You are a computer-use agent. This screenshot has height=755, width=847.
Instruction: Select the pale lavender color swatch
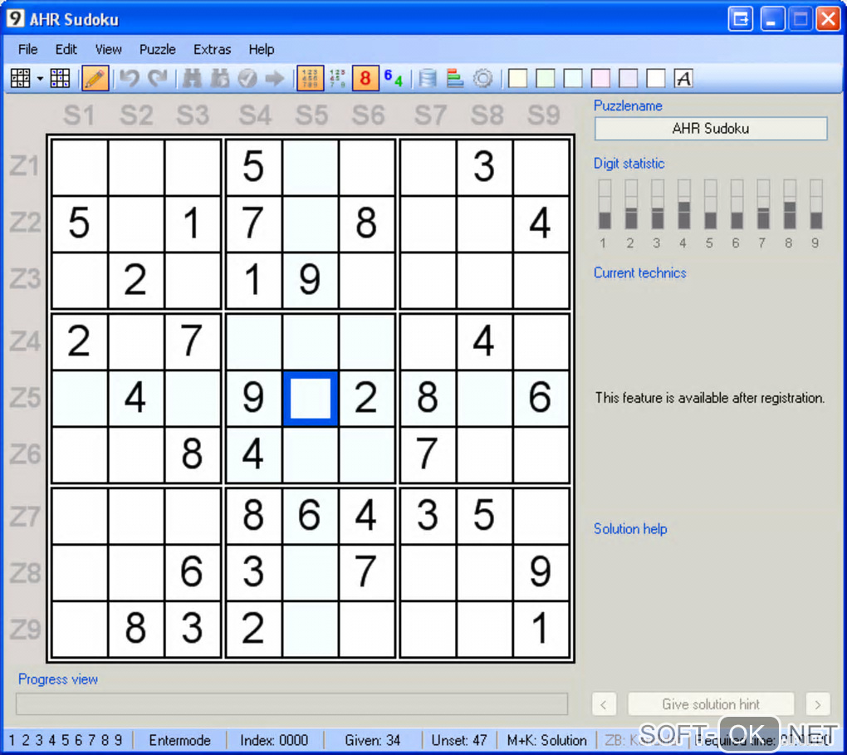[x=628, y=78]
